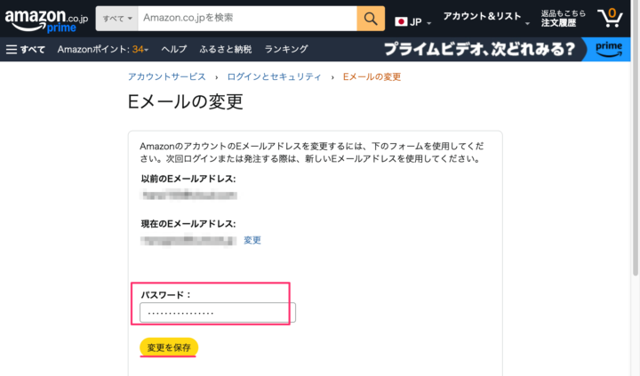Open the hamburger すべて menu
The image size is (640, 376).
coord(25,49)
